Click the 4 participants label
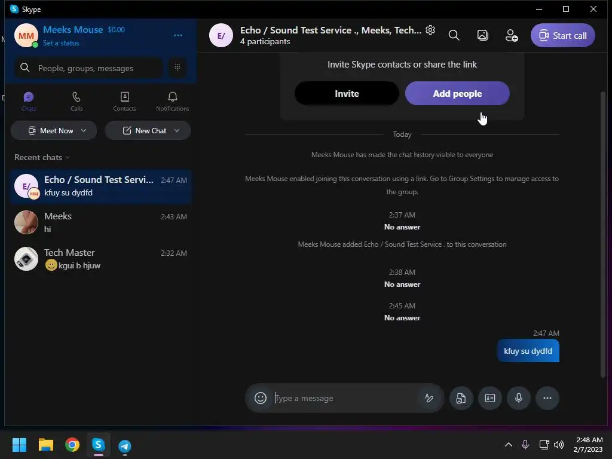Screen dimensions: 612x459 coord(265,41)
